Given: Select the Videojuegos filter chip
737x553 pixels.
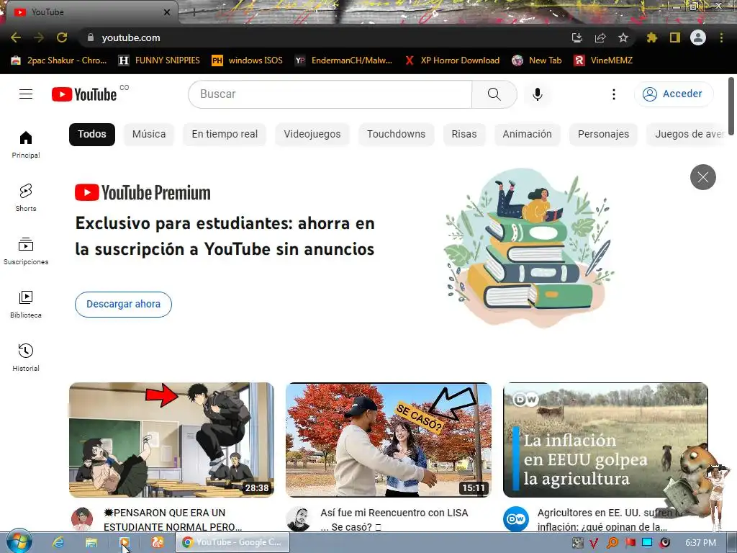Looking at the screenshot, I should [x=312, y=135].
